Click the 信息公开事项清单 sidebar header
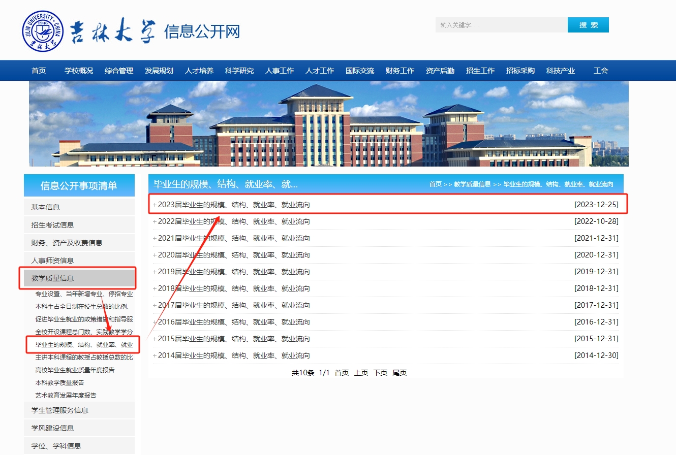 (79, 185)
